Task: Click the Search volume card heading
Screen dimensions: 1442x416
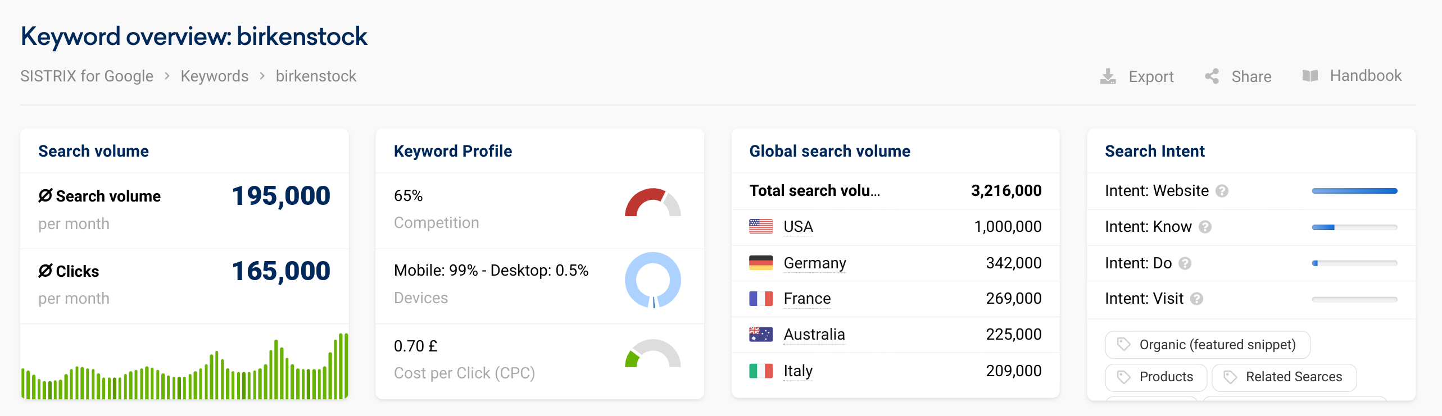Action: pyautogui.click(x=93, y=151)
